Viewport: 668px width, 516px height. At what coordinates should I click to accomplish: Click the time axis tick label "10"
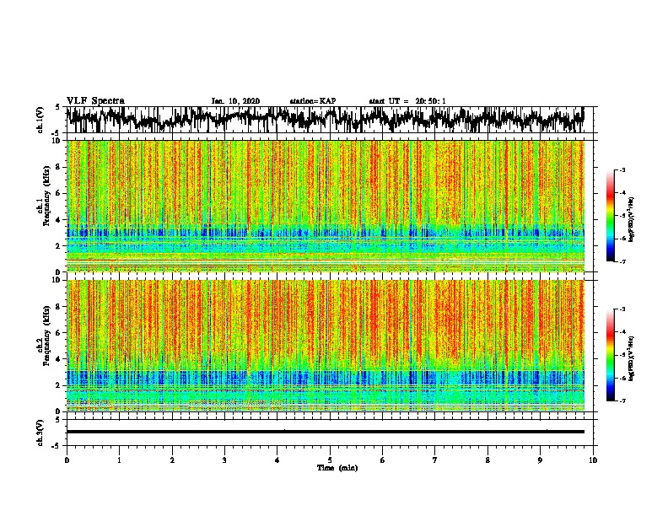[x=593, y=460]
